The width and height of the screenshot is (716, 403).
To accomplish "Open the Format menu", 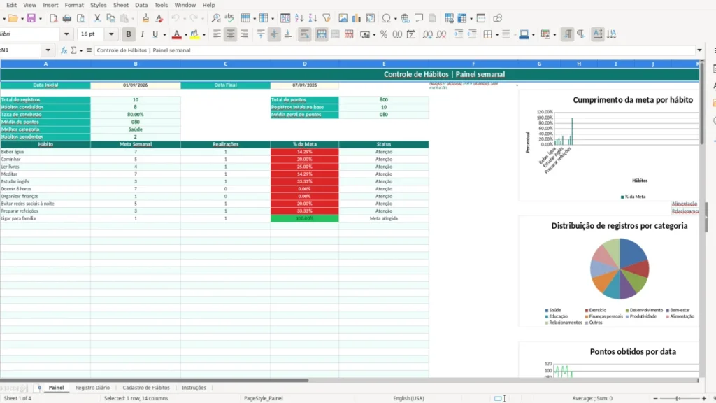I will 74,5.
